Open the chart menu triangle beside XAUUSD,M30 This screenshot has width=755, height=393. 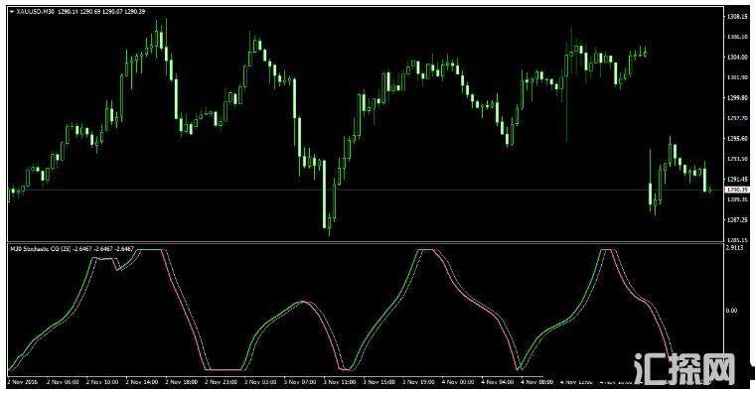pyautogui.click(x=12, y=12)
